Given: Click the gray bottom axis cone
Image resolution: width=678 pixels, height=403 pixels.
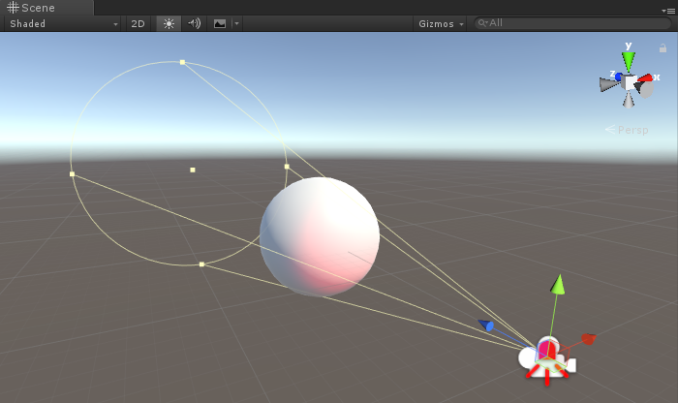Looking at the screenshot, I should [x=629, y=101].
